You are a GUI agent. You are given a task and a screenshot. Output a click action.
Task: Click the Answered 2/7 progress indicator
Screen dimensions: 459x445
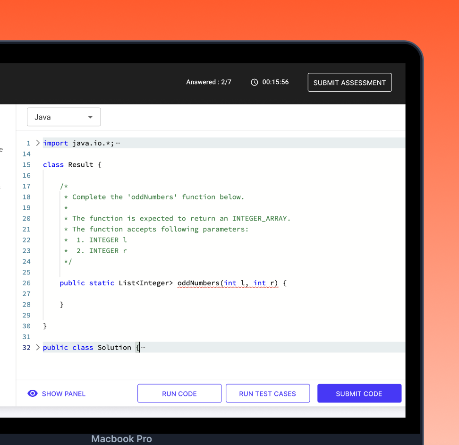point(209,82)
